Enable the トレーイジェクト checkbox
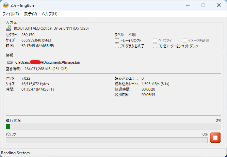This screenshot has width=227, height=157. pos(117,41)
